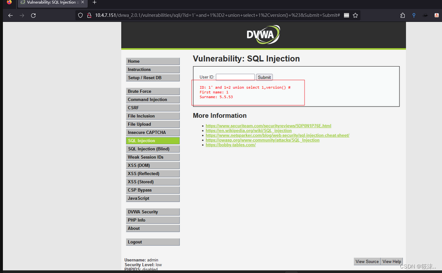This screenshot has width=442, height=273.
Task: Bookmark this page with star icon
Action: (355, 15)
